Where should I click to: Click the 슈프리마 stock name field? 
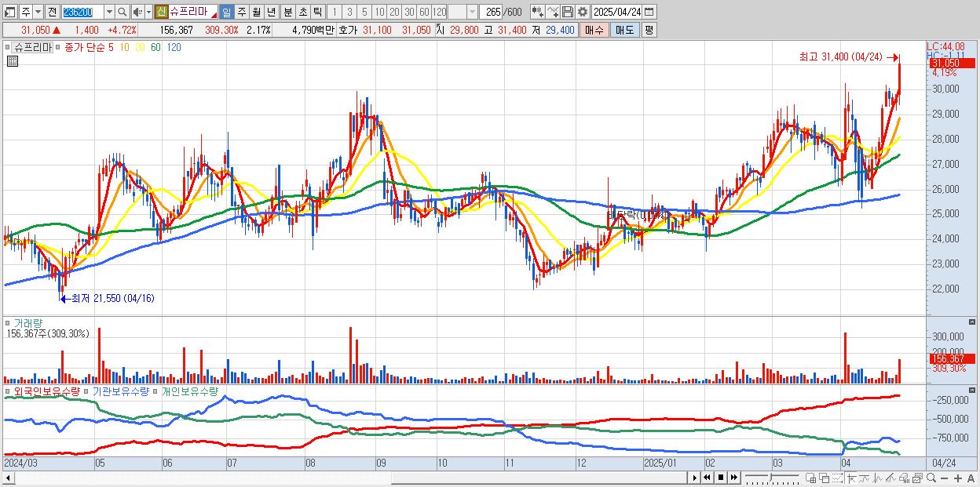coord(192,12)
